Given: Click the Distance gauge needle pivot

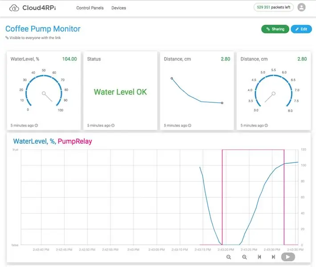Looking at the screenshot, I should (x=273, y=93).
